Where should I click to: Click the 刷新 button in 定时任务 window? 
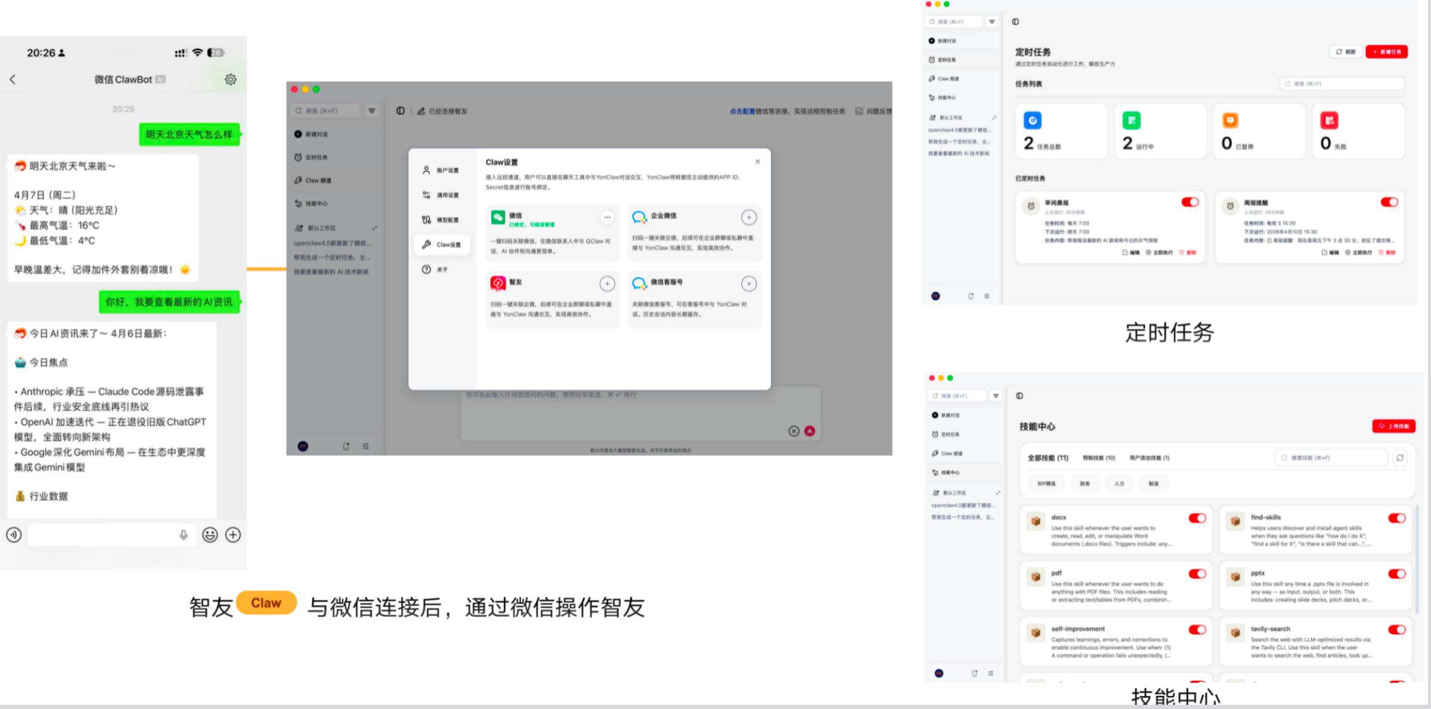(x=1346, y=52)
